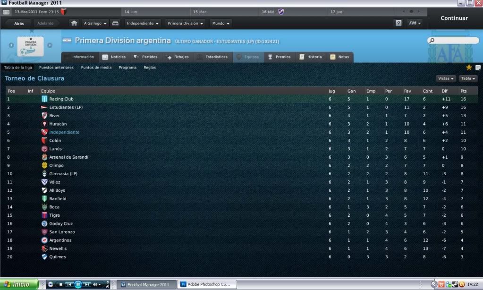The image size is (483, 290).
Task: Go to the home screen icon
Action: [74, 23]
